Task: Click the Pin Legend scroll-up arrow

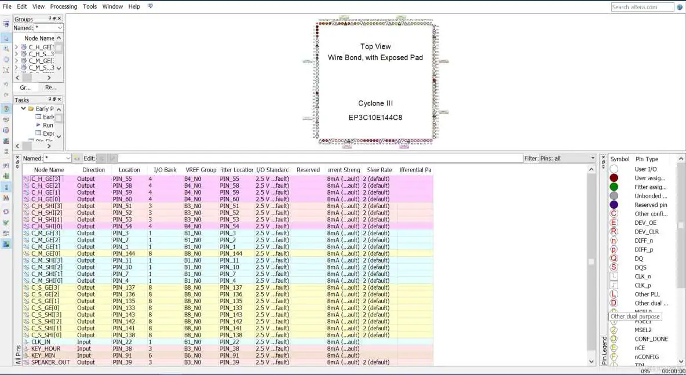Action: [x=681, y=159]
